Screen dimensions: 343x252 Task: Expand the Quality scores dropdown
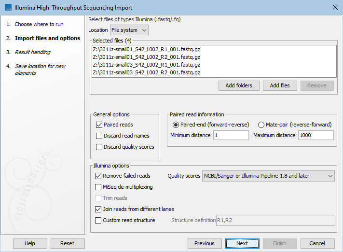[x=268, y=176]
